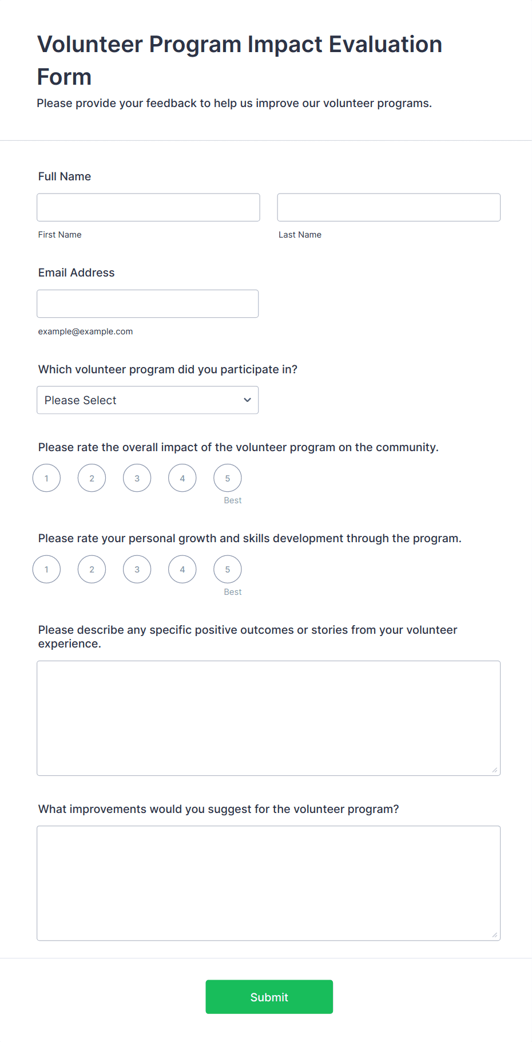Viewport: 532px width, 1042px height.
Task: Click the green Submit button
Action: point(269,997)
